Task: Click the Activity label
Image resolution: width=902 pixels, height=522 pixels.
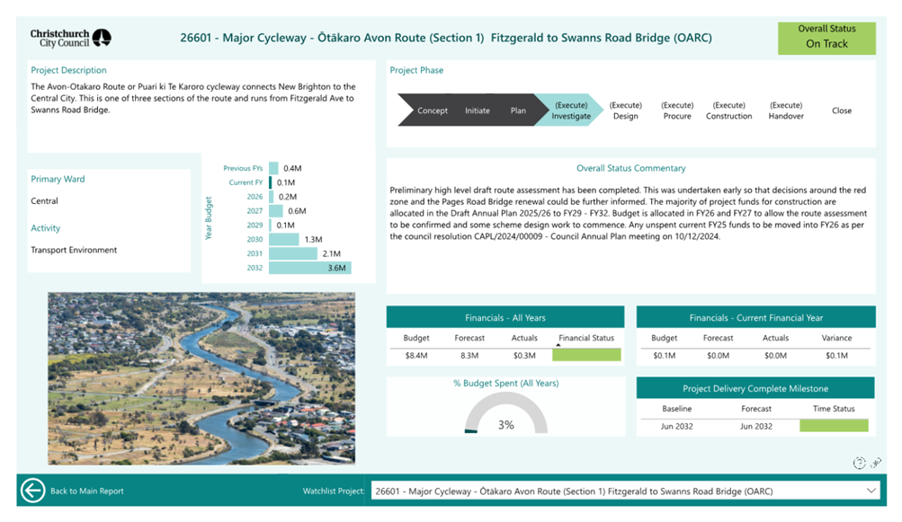Action: (x=46, y=227)
